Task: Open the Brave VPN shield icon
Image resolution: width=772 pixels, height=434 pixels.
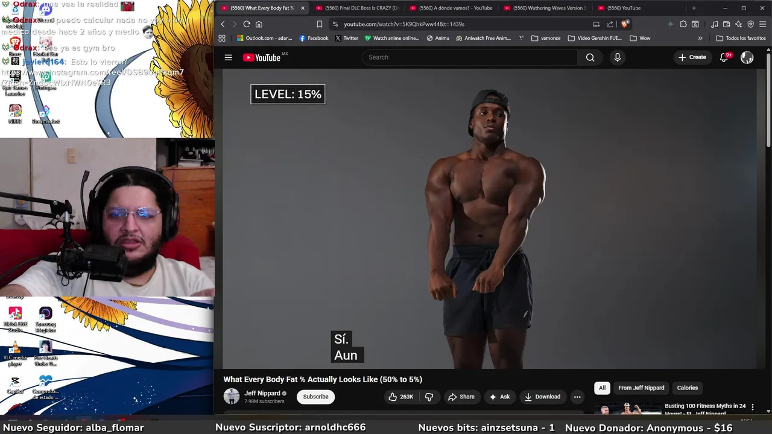Action: (751, 24)
